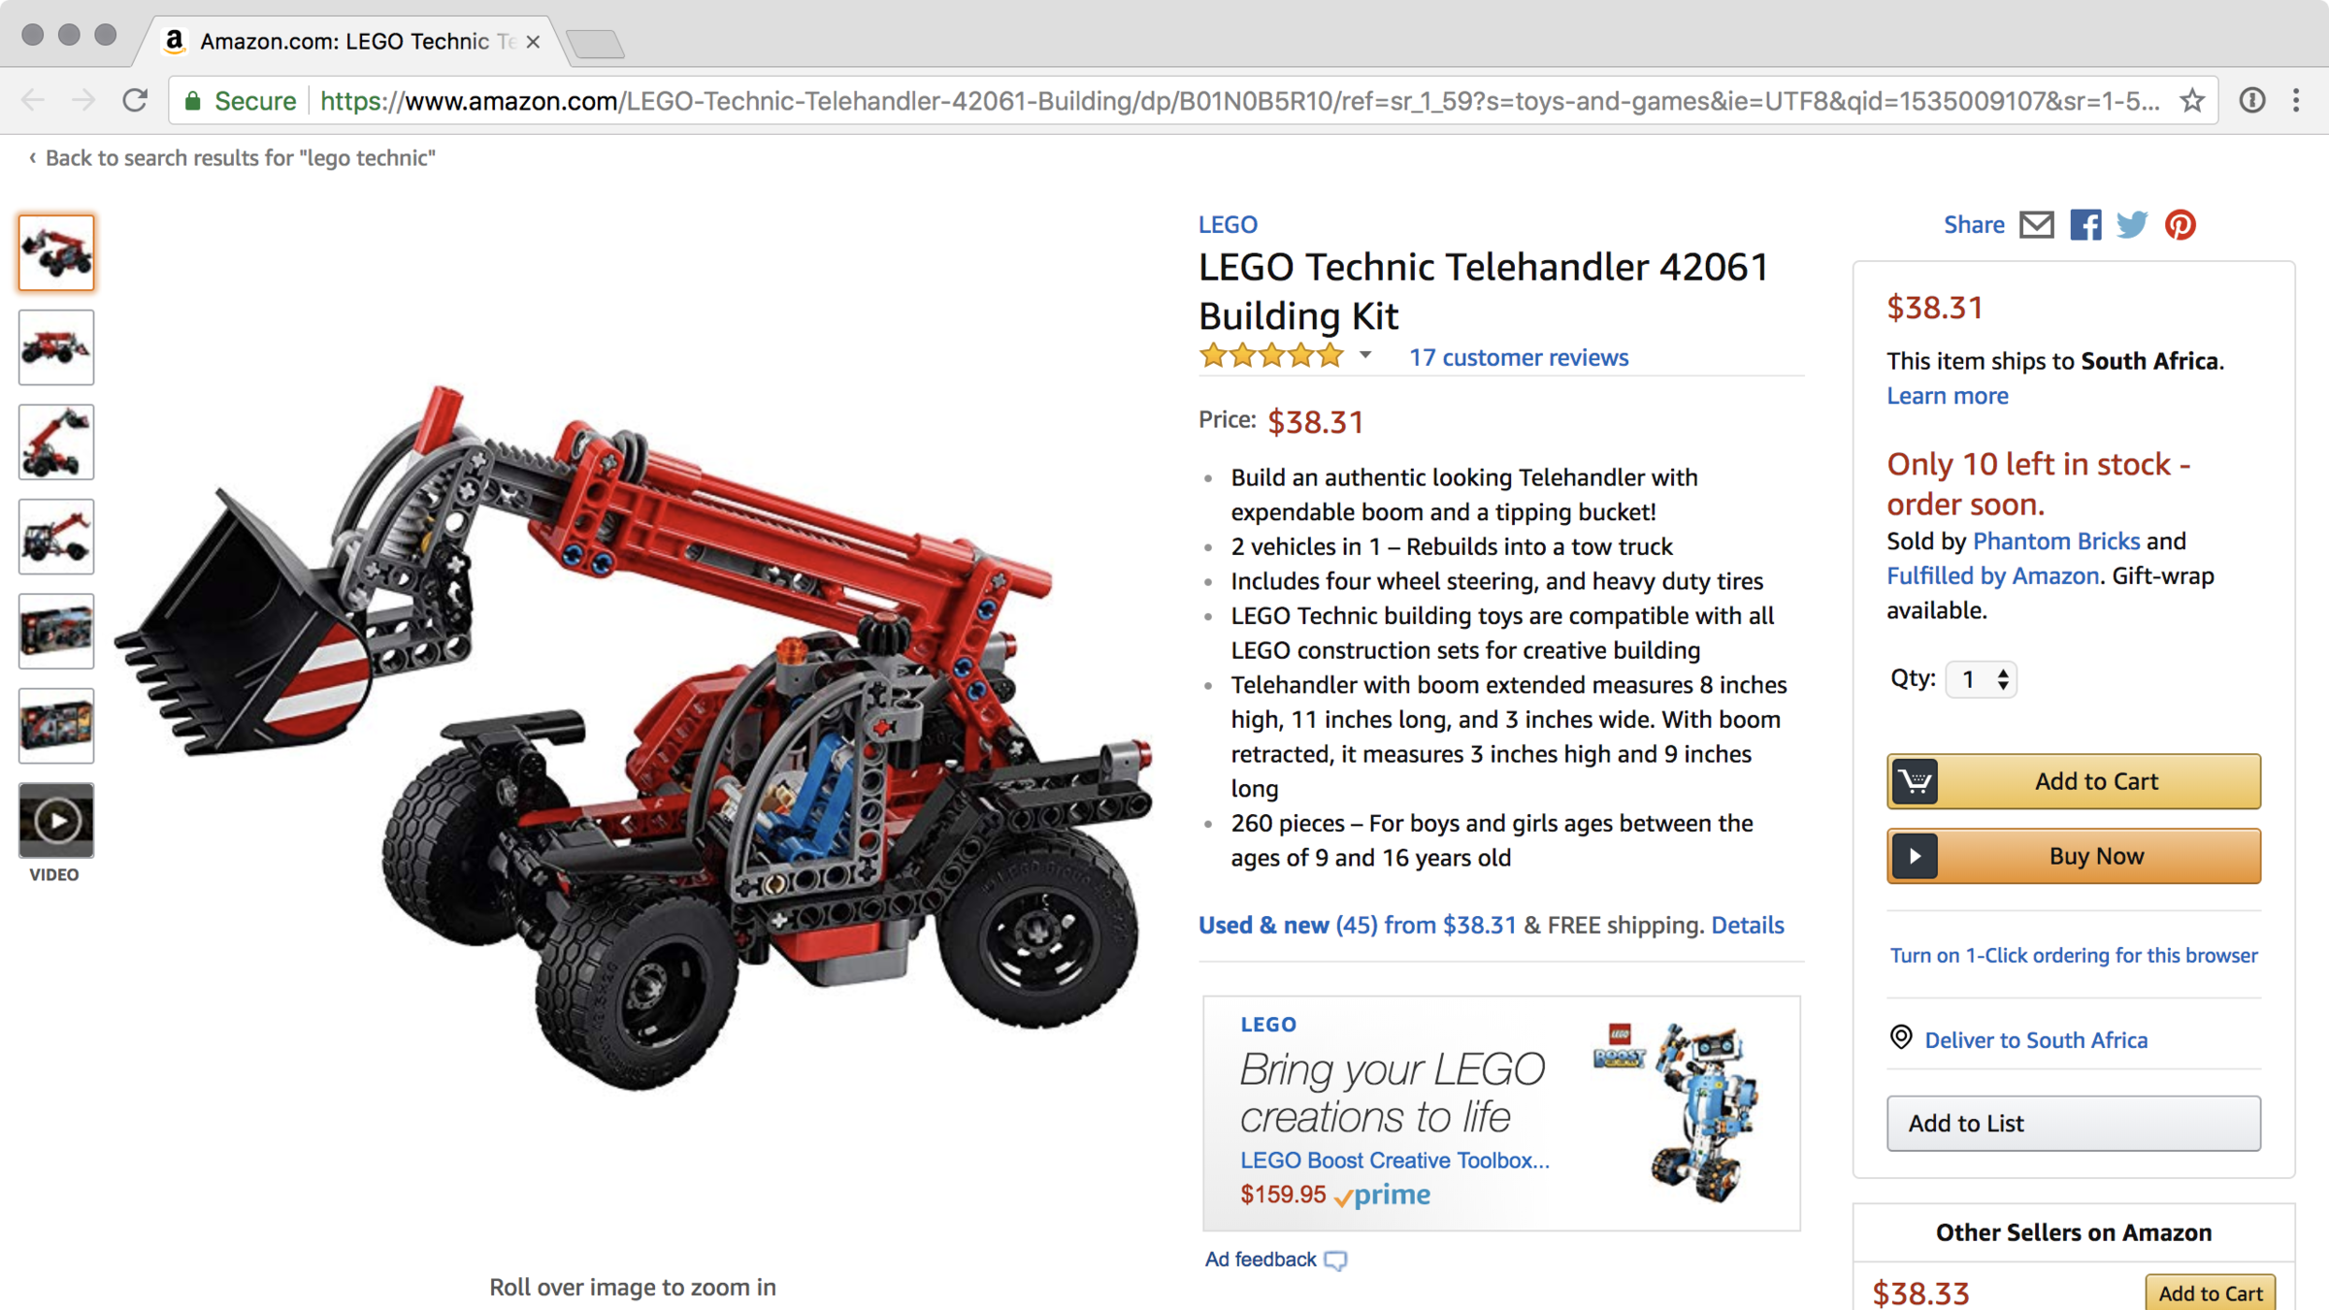The width and height of the screenshot is (2329, 1310).
Task: Open the 17 customer reviews link
Action: tap(1519, 357)
